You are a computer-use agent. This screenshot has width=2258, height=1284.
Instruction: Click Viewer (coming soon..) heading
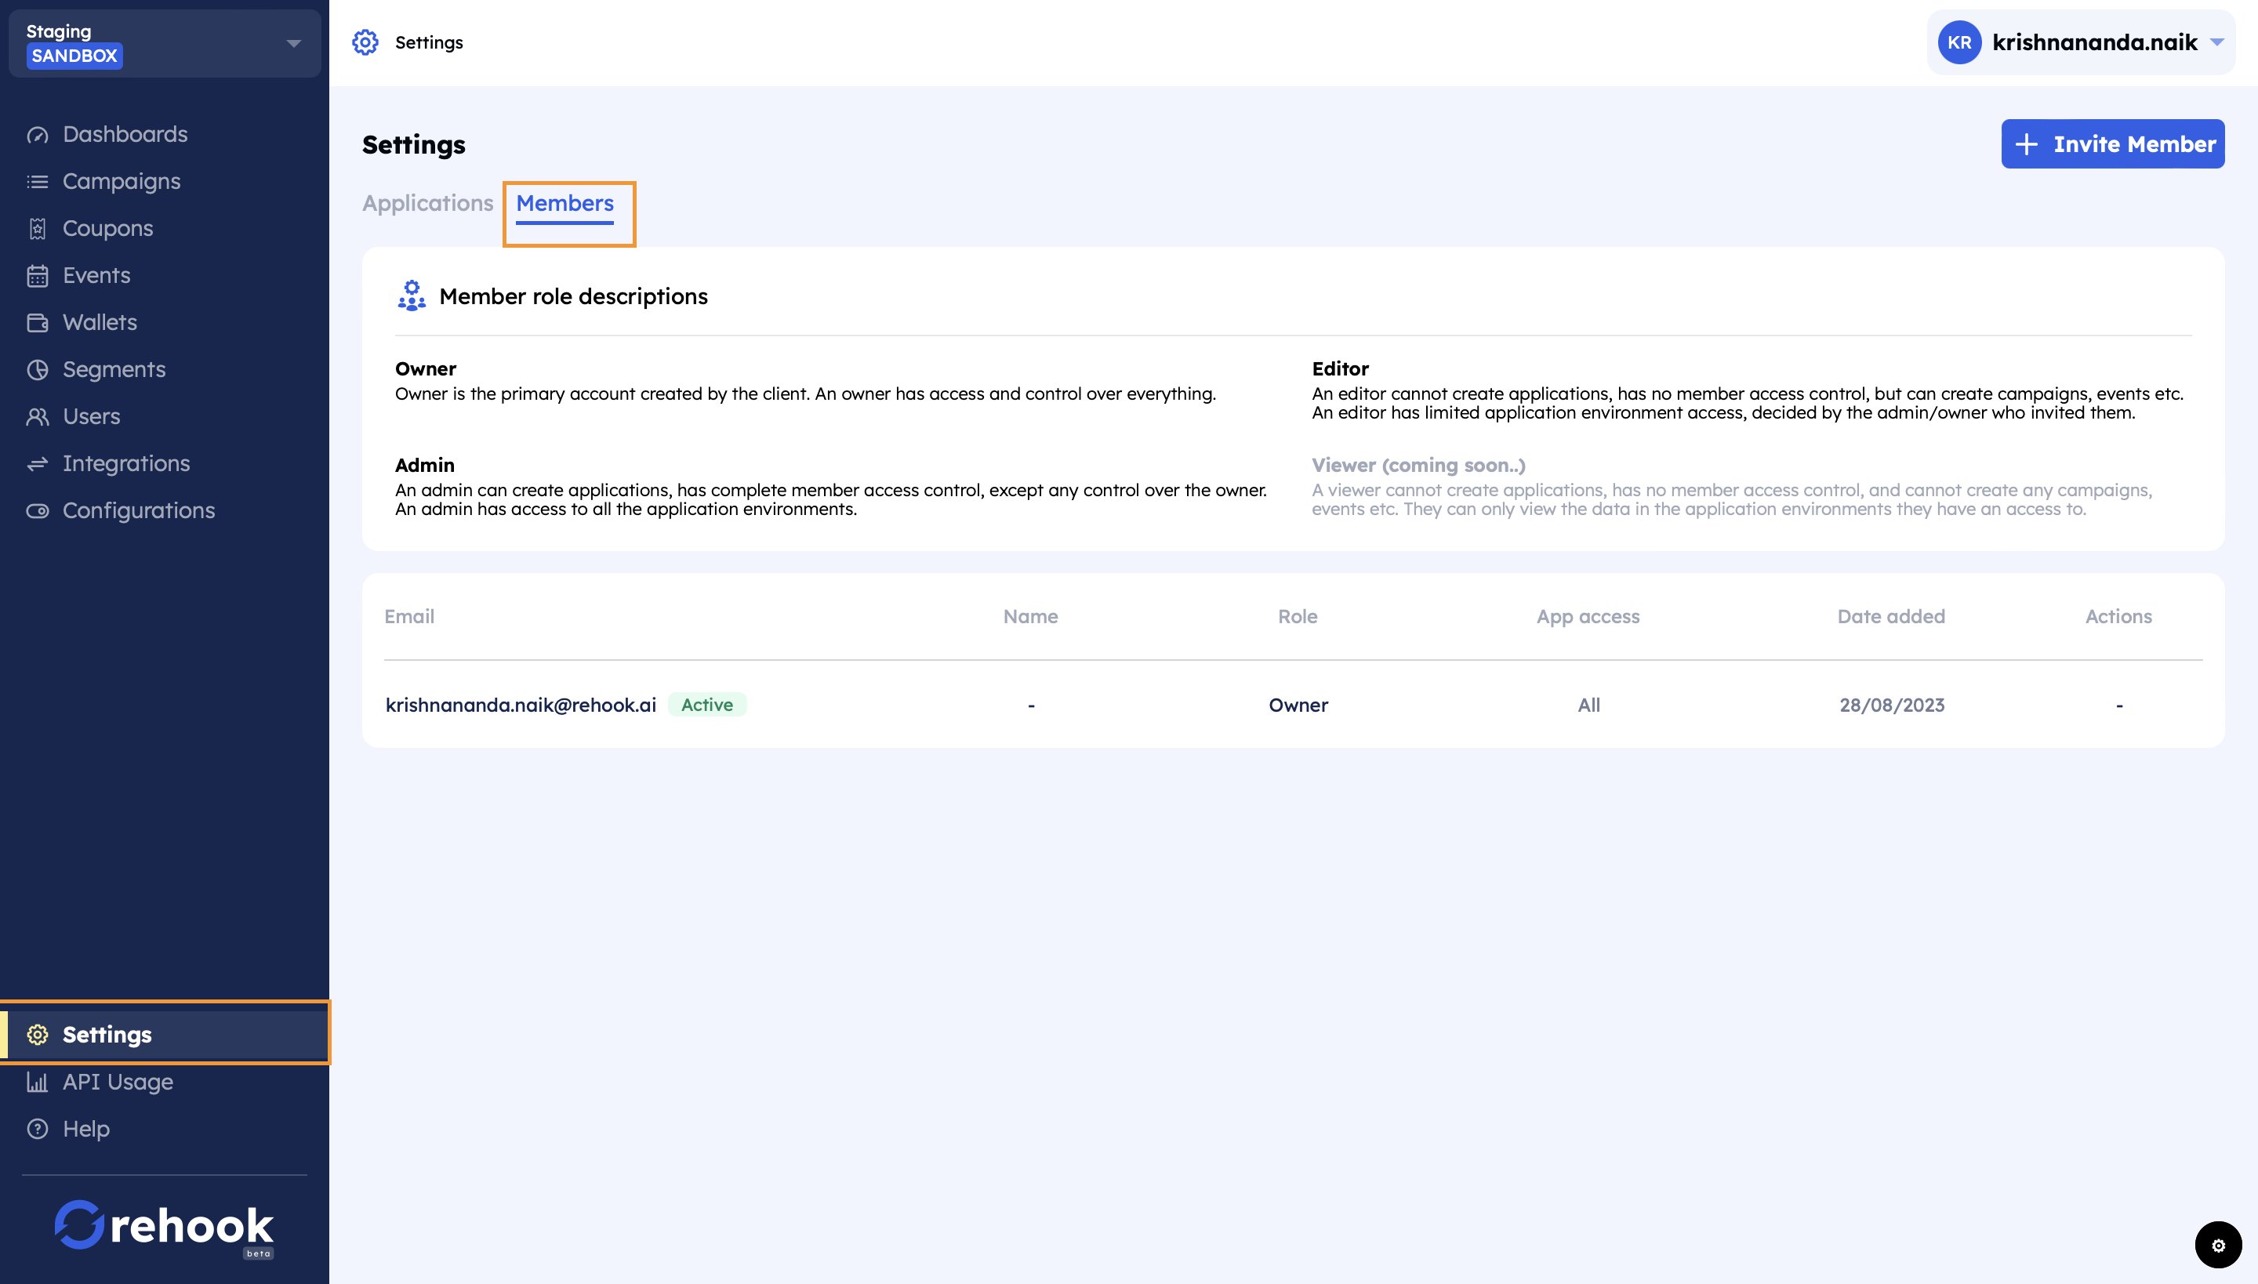[1418, 465]
